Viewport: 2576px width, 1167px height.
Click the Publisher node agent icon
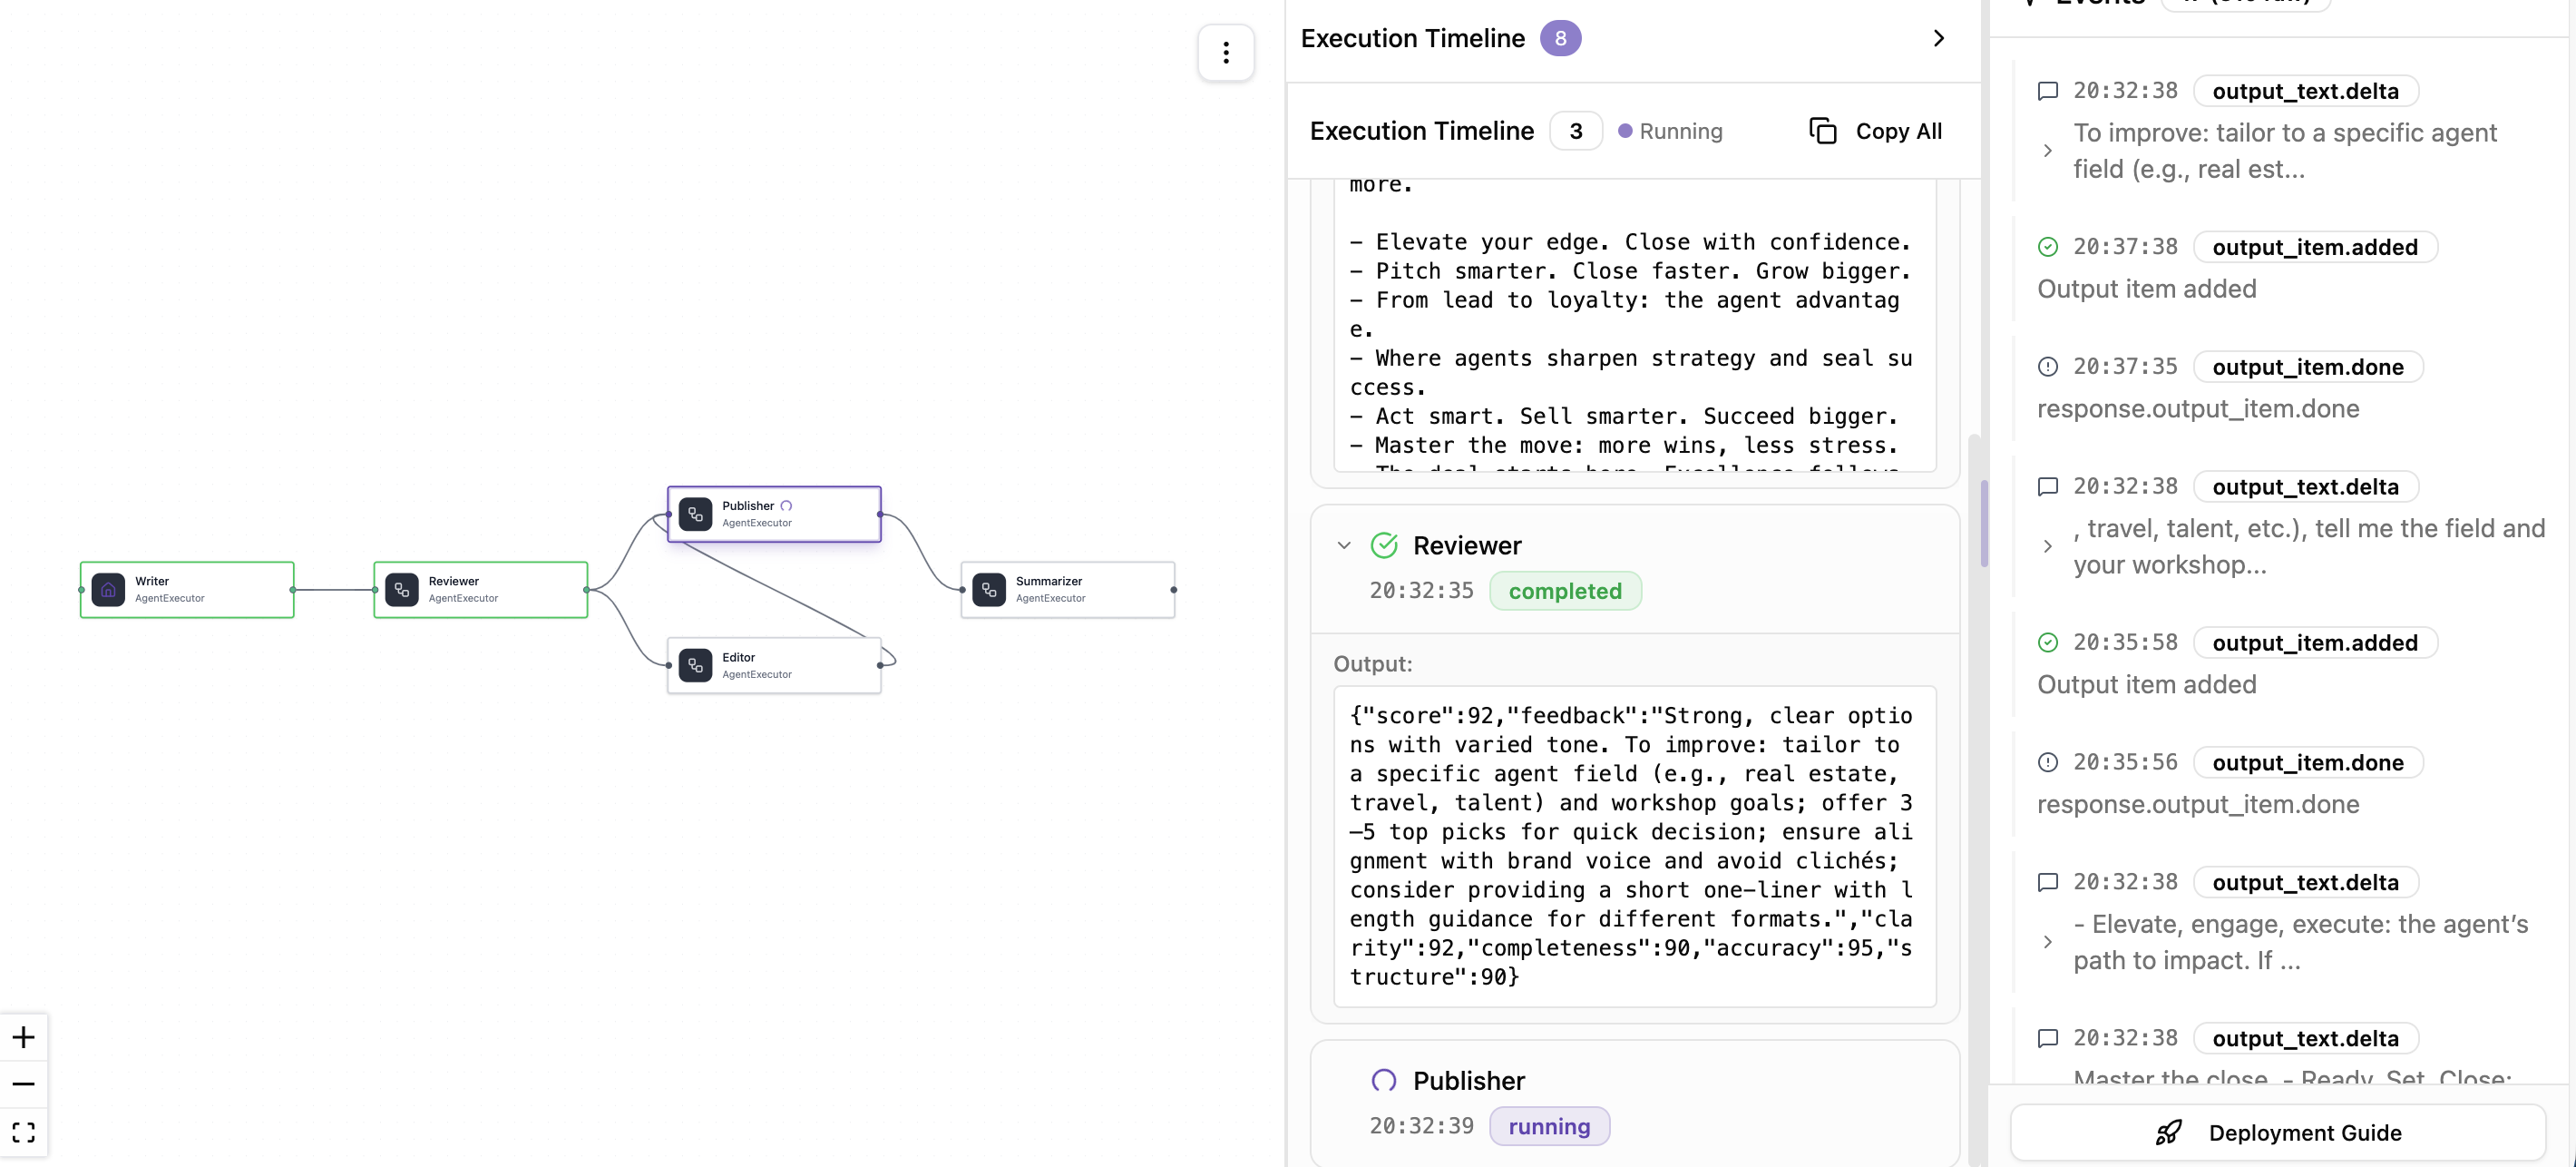coord(695,515)
